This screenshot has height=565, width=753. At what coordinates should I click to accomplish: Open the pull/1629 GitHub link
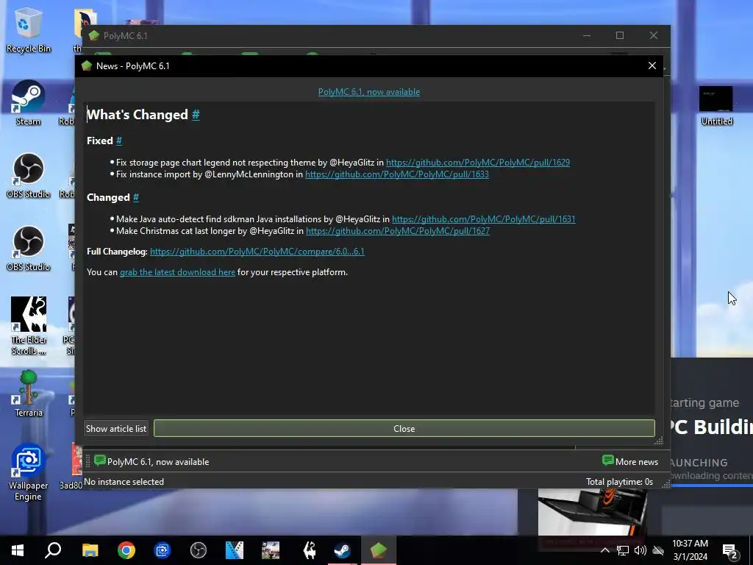(478, 163)
